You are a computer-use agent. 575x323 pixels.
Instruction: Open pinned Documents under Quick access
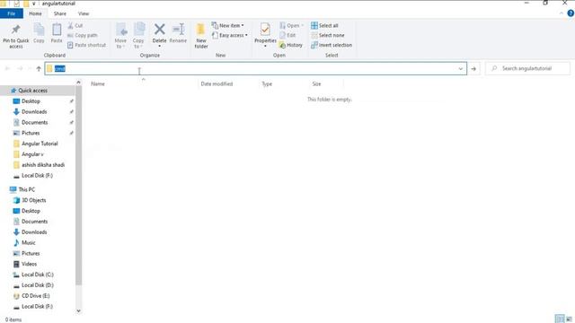pos(34,122)
